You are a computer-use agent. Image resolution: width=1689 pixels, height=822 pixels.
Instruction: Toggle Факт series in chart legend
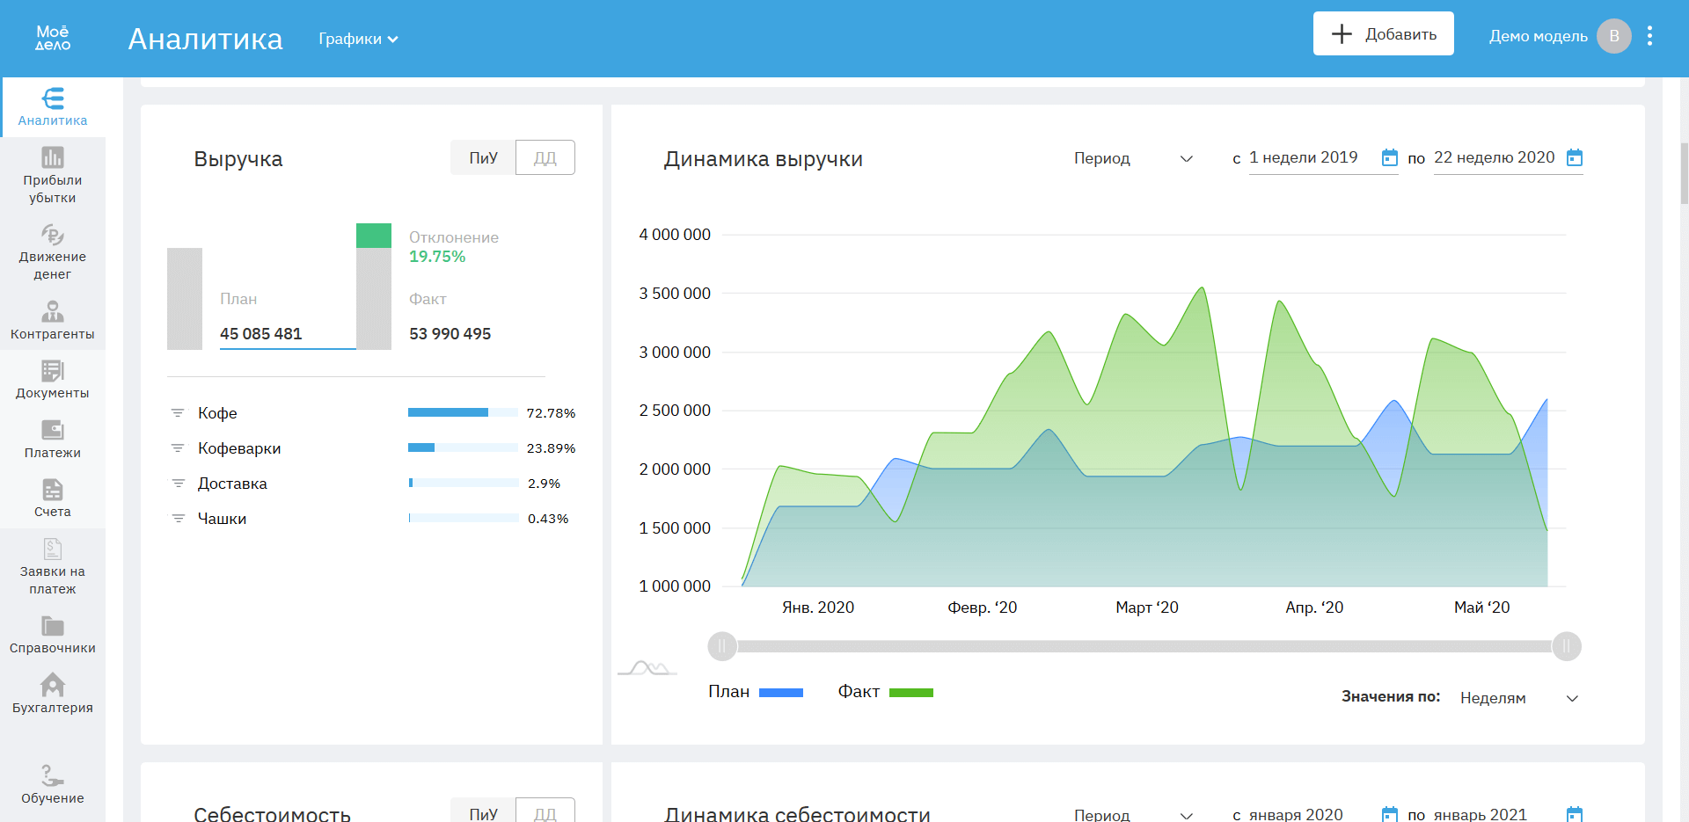tap(885, 692)
